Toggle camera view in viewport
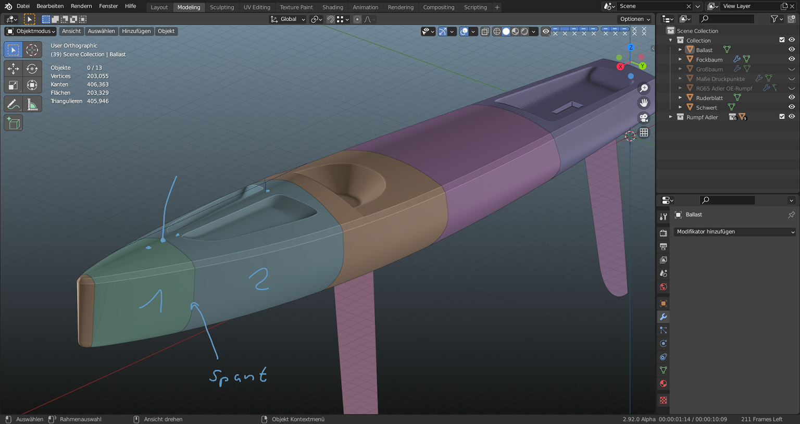This screenshot has height=424, width=800. pos(644,118)
